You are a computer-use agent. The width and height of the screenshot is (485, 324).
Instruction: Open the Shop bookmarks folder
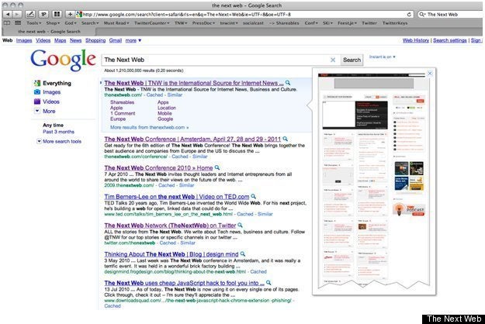click(x=53, y=23)
